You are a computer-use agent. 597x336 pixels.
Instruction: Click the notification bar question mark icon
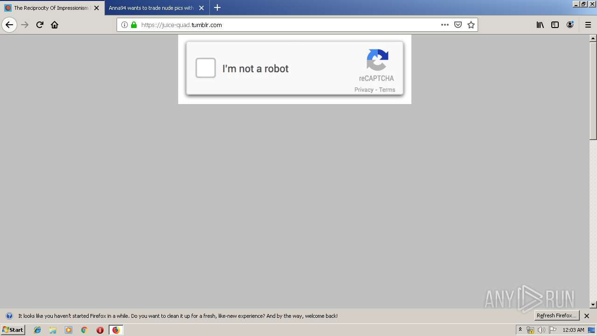pyautogui.click(x=9, y=316)
